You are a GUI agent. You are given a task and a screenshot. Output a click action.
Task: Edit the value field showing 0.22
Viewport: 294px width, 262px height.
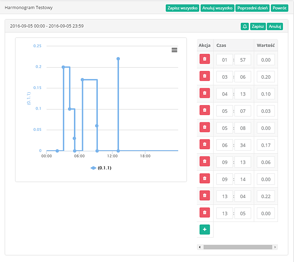click(x=265, y=196)
